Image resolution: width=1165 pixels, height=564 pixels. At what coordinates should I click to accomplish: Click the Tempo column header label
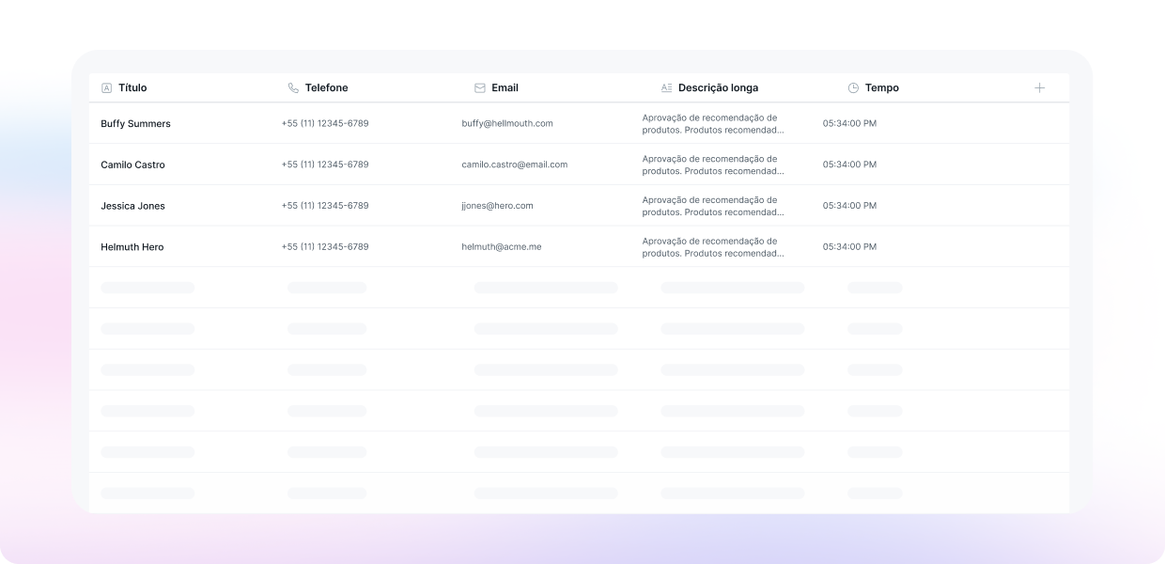(x=881, y=88)
